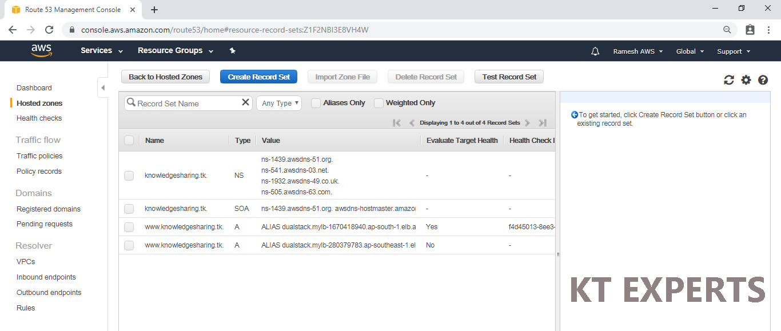
Task: Open Inbound endpoints in the sidebar
Action: [x=46, y=277]
